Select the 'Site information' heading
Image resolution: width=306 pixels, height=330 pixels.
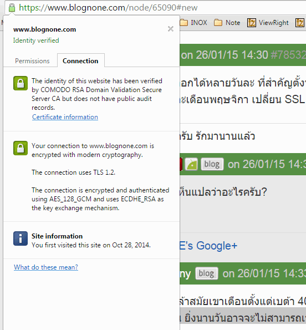point(57,236)
